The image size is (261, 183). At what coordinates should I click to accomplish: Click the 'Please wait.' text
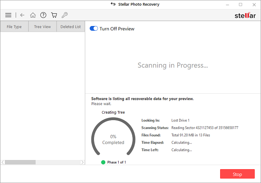pyautogui.click(x=101, y=104)
